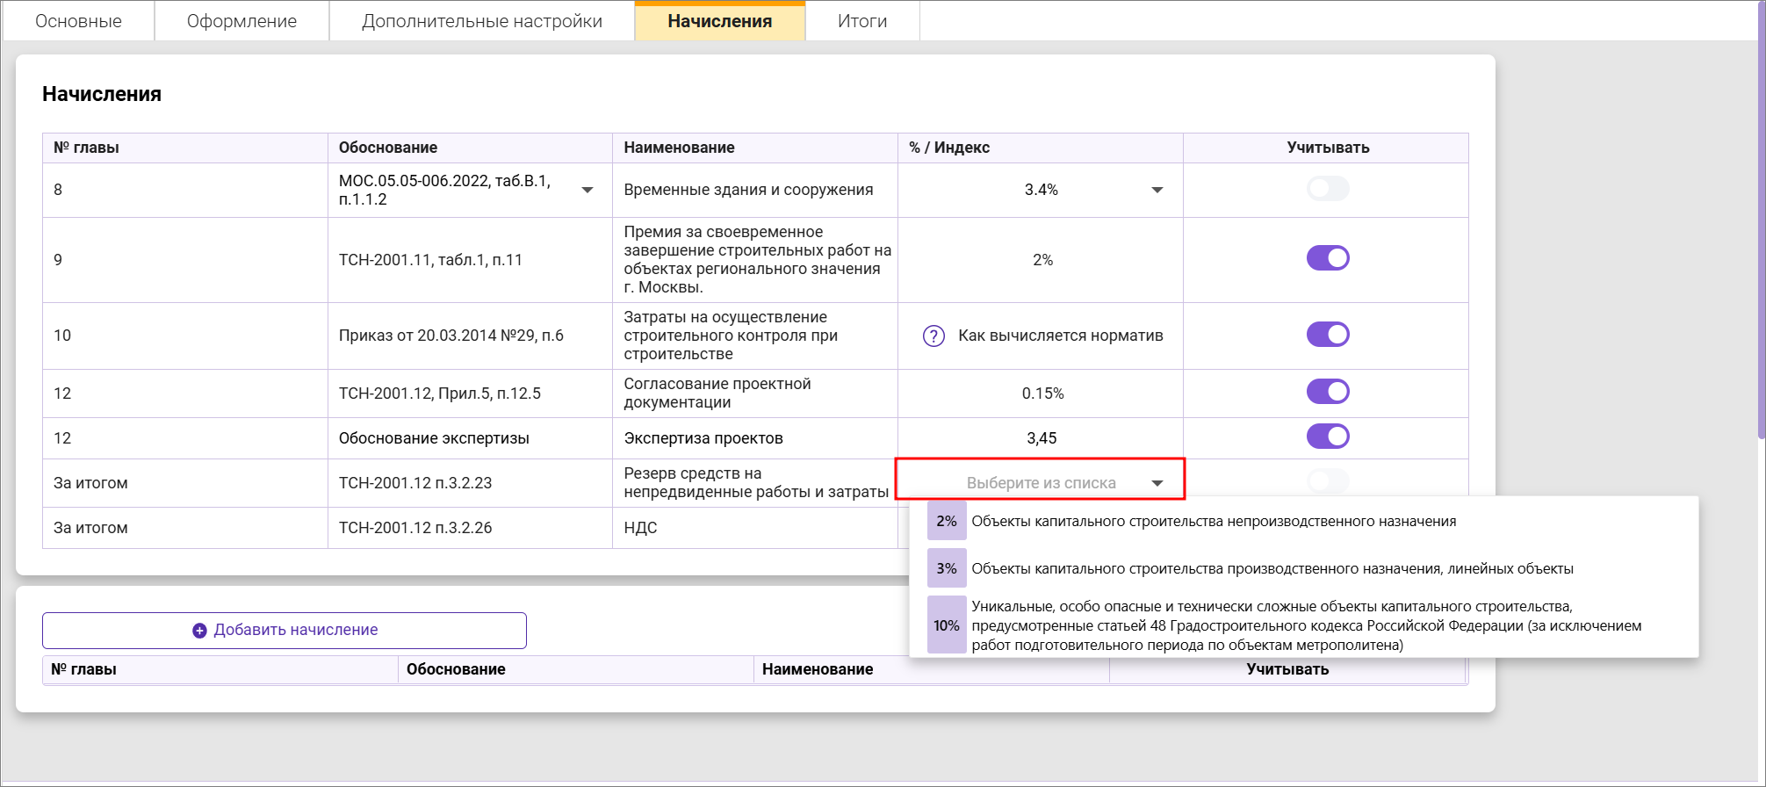Screen dimensions: 1766x787
Task: Expand the МОС.05.05-006.2022 justification dropdown
Action: 587,191
